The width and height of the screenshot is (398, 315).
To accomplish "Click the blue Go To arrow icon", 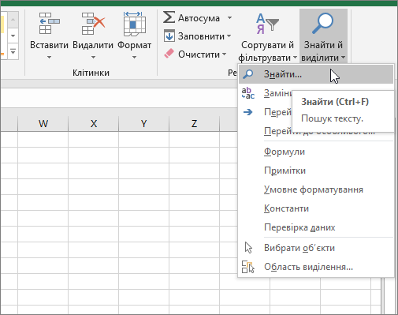I will pos(247,112).
